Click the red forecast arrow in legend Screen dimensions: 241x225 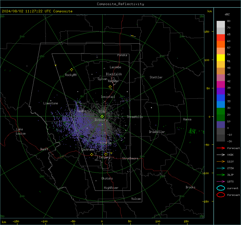point(221,148)
